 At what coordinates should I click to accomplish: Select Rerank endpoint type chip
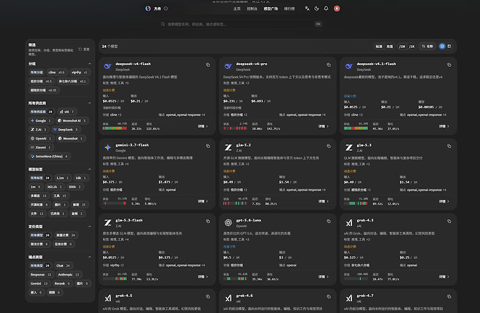(x=63, y=283)
